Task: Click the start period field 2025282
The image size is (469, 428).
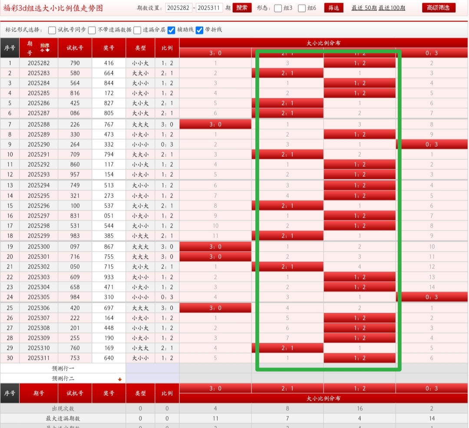Action: pyautogui.click(x=179, y=8)
